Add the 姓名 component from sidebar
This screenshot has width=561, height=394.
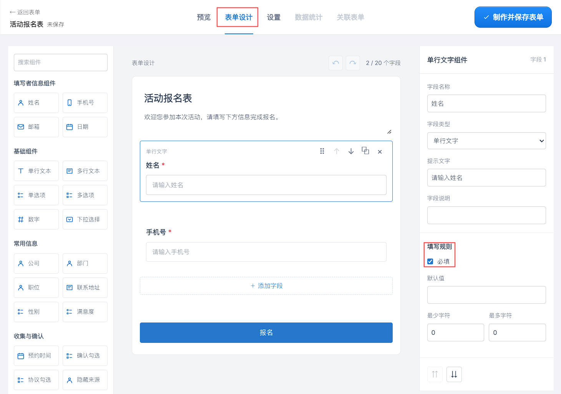tap(36, 103)
